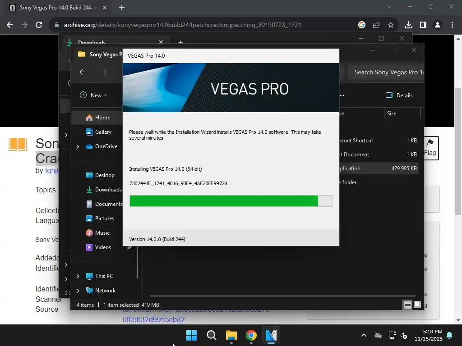
Task: Select the 429,985 KB application row
Action: coord(379,168)
